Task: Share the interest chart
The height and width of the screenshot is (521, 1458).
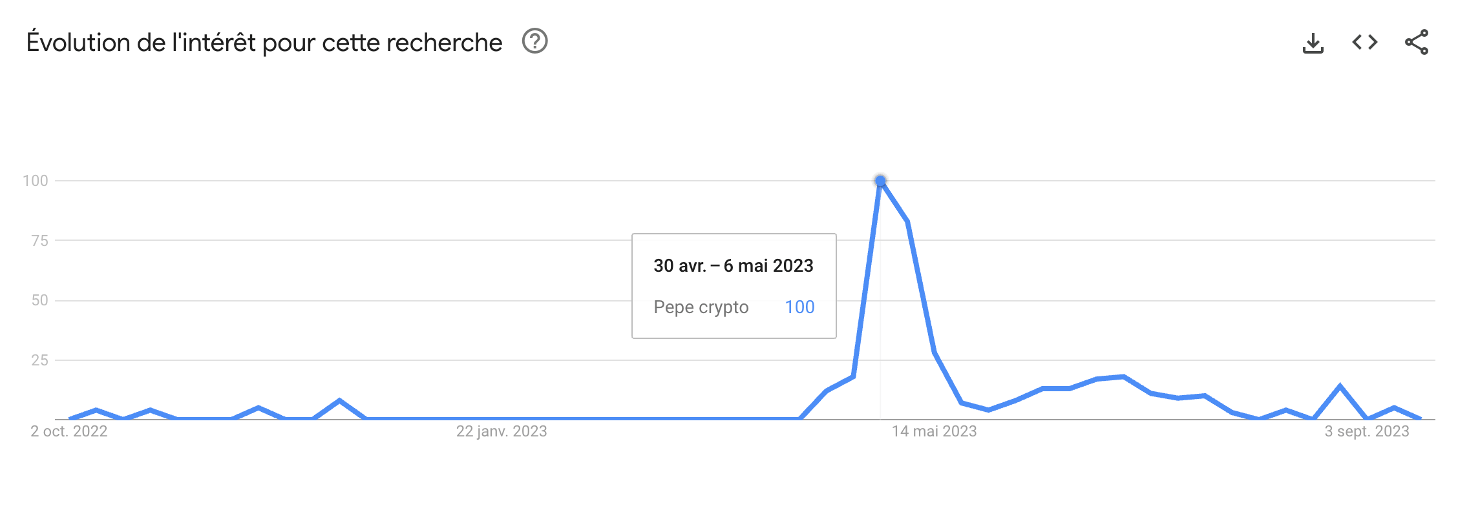Action: tap(1416, 43)
